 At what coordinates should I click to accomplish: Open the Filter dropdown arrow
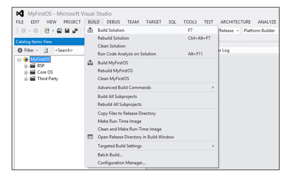pyautogui.click(x=37, y=51)
